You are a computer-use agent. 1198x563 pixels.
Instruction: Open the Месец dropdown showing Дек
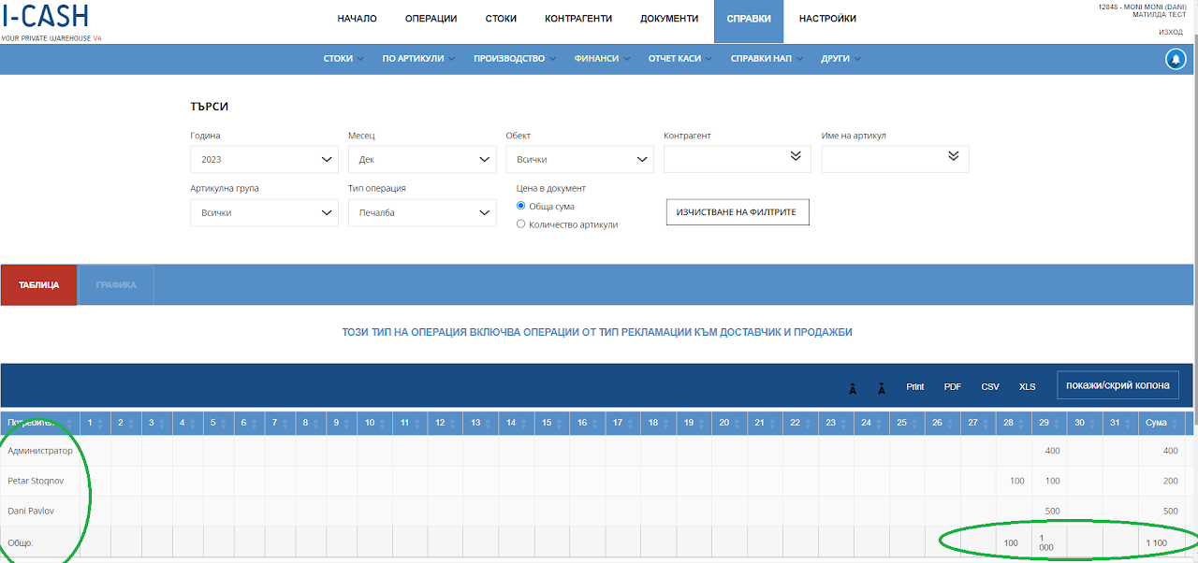pyautogui.click(x=422, y=159)
